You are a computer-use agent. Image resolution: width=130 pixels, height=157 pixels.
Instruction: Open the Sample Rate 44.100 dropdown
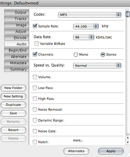(86, 26)
